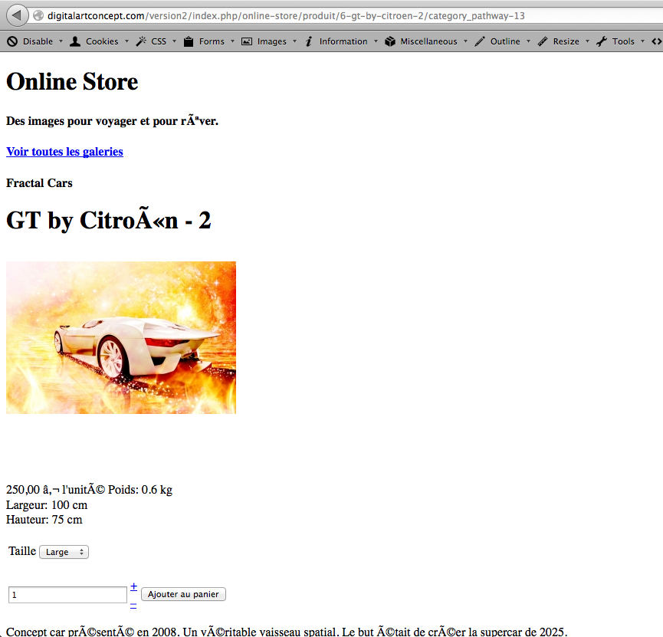Click the Forms clipboard icon

click(189, 41)
